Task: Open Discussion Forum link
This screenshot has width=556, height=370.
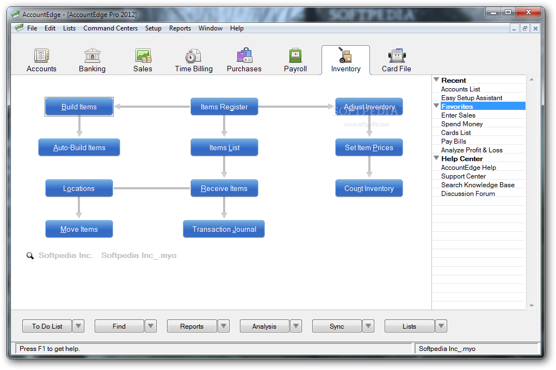Action: click(x=468, y=194)
